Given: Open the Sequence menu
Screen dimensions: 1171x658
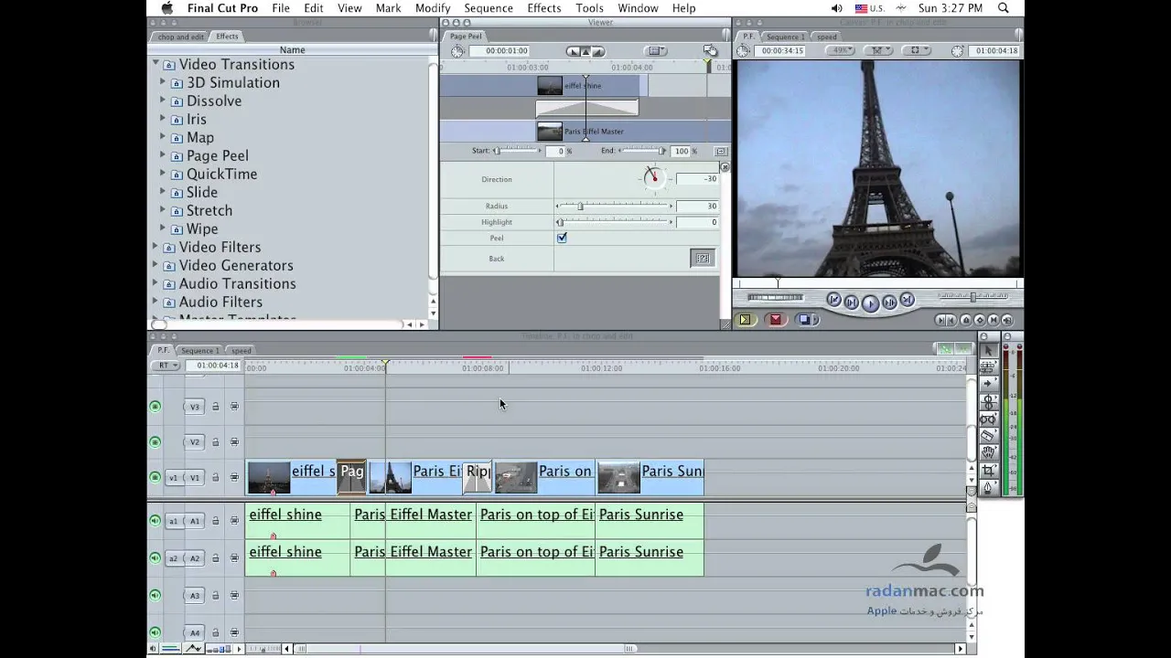Looking at the screenshot, I should [x=489, y=8].
